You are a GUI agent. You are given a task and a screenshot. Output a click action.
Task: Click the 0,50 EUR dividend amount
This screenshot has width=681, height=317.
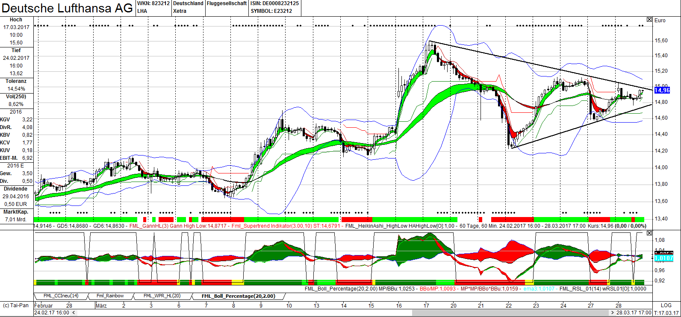[16, 204]
